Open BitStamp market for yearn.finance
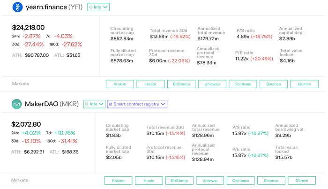The height and width of the screenshot is (189, 328). [x=181, y=84]
